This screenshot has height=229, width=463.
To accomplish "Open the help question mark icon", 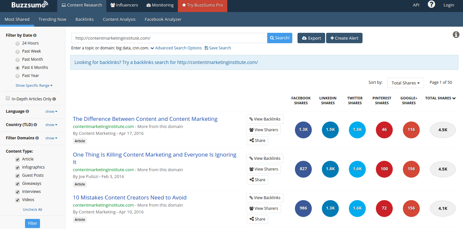I will pyautogui.click(x=431, y=4).
